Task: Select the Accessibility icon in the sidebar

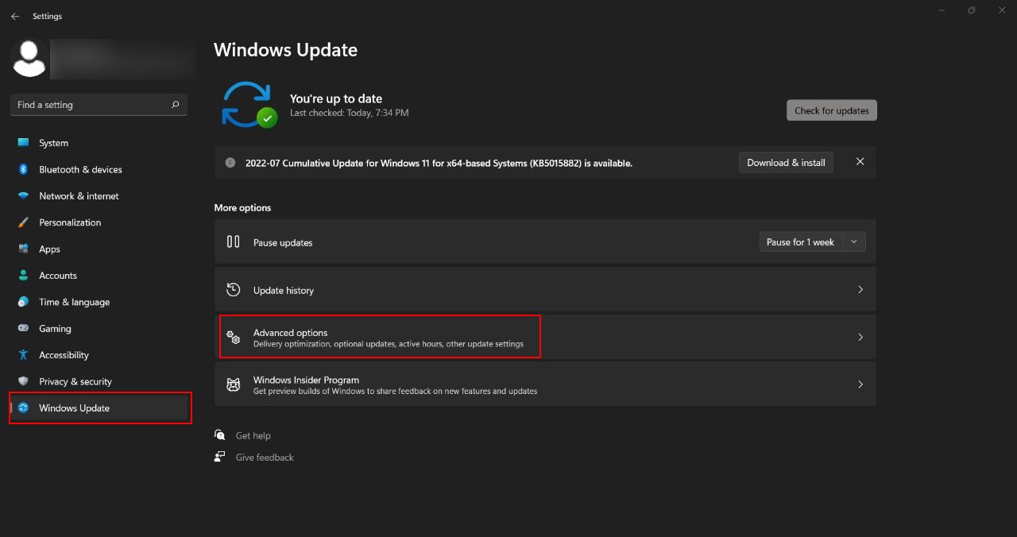Action: [x=24, y=355]
